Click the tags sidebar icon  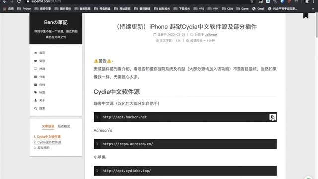[x=35, y=92]
